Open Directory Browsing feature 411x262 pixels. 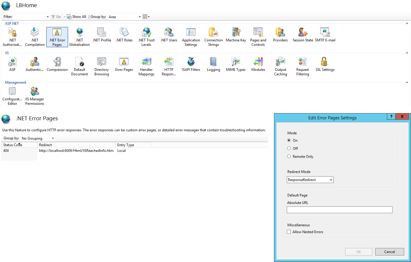click(102, 66)
